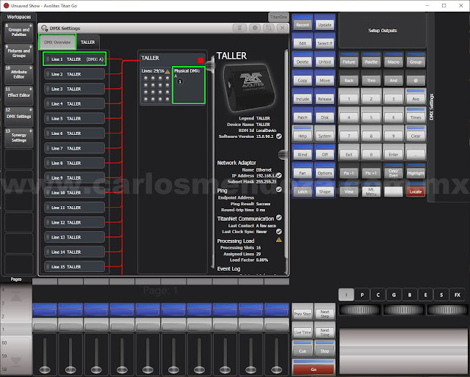Screen dimensions: 470x377
Task: Toggle Blind mode
Action: point(303,153)
